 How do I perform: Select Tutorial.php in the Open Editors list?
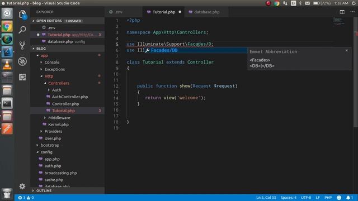(x=68, y=35)
